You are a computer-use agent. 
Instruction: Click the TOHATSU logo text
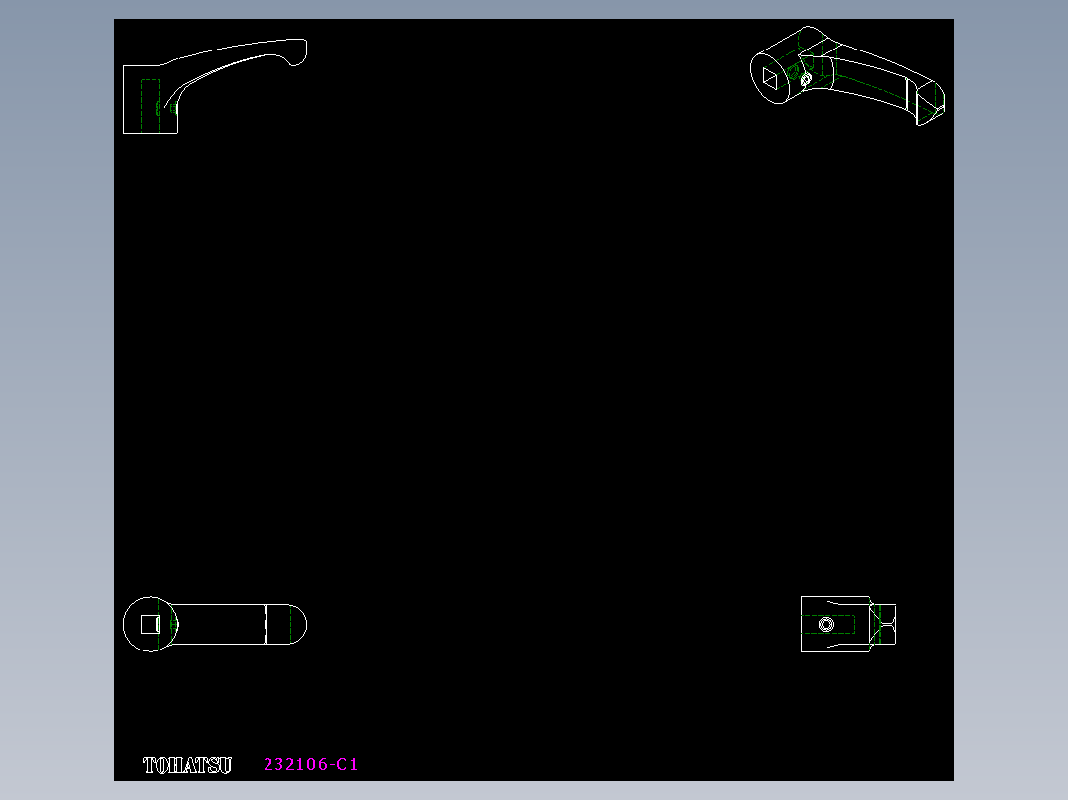(187, 766)
